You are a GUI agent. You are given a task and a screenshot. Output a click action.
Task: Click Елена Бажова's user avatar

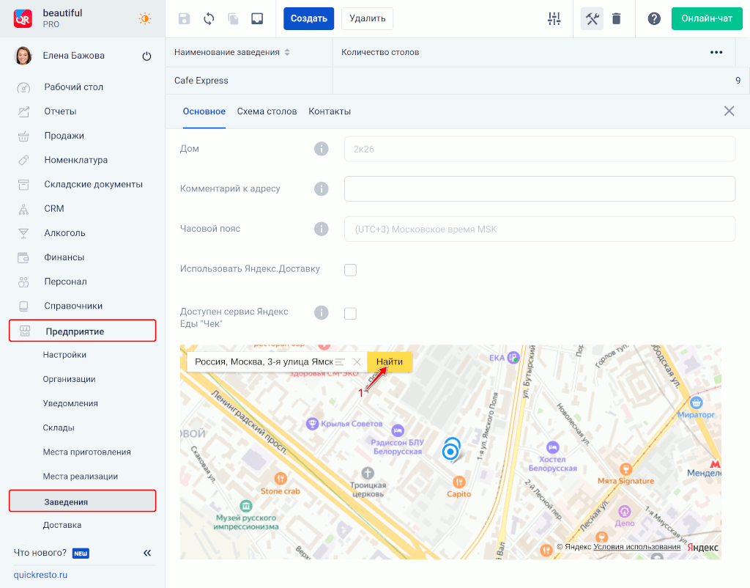tap(23, 56)
